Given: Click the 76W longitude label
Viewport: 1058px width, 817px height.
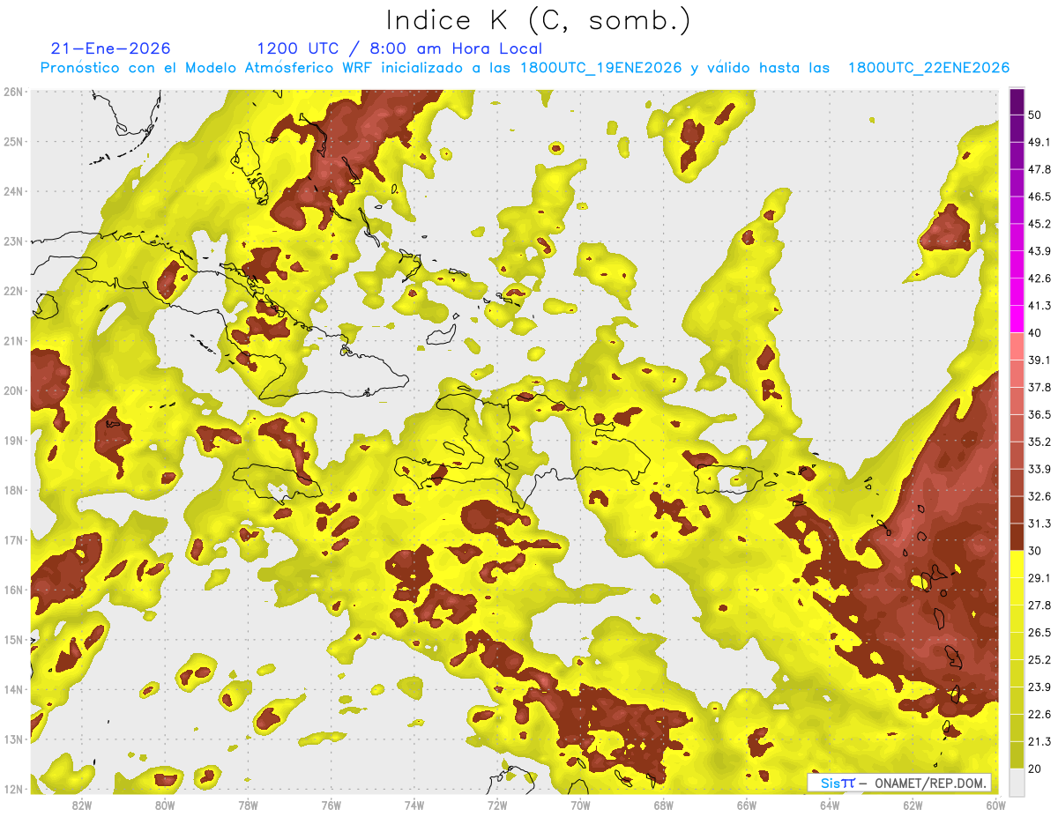Looking at the screenshot, I should pos(331,805).
